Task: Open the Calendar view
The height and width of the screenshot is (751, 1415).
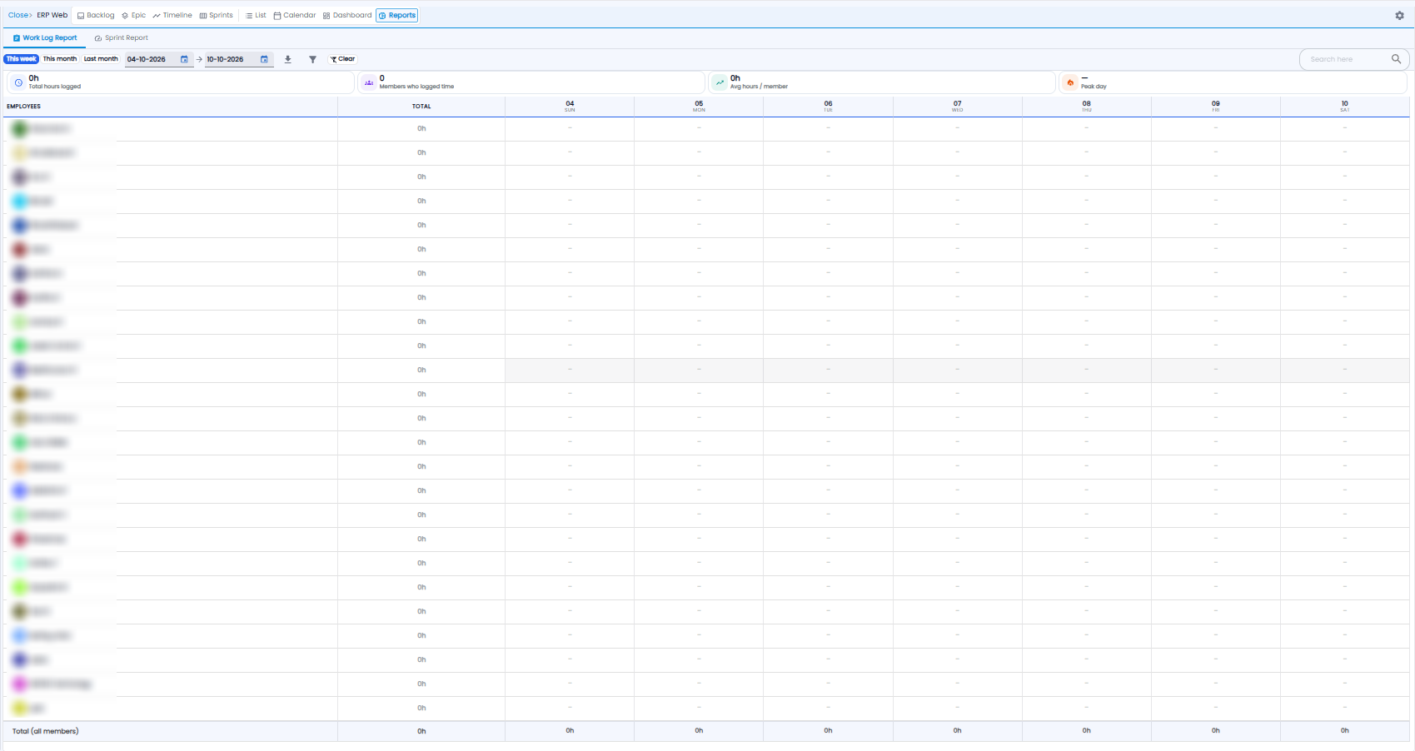Action: pos(295,15)
